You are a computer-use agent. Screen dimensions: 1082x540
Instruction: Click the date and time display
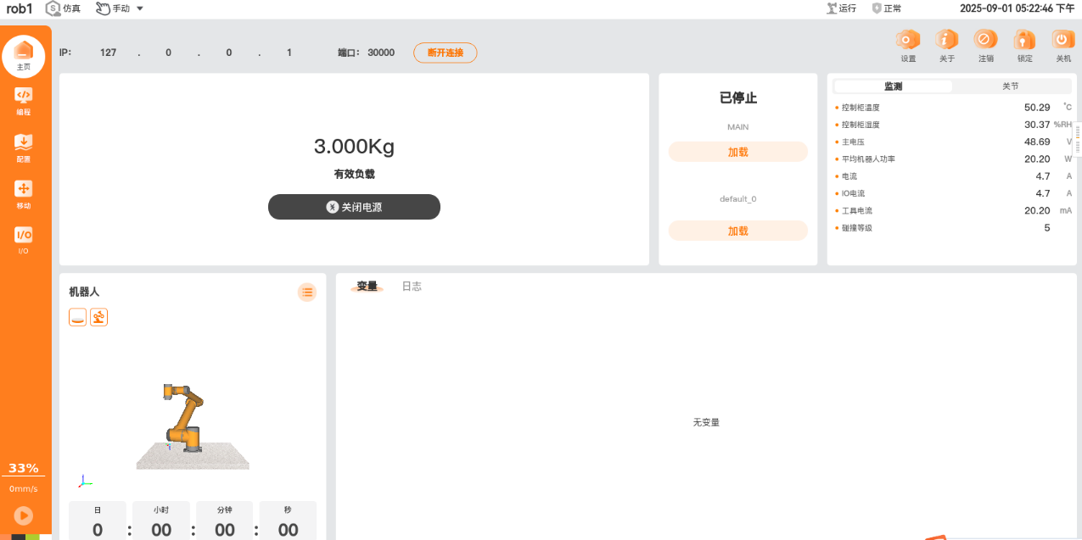coord(1018,8)
